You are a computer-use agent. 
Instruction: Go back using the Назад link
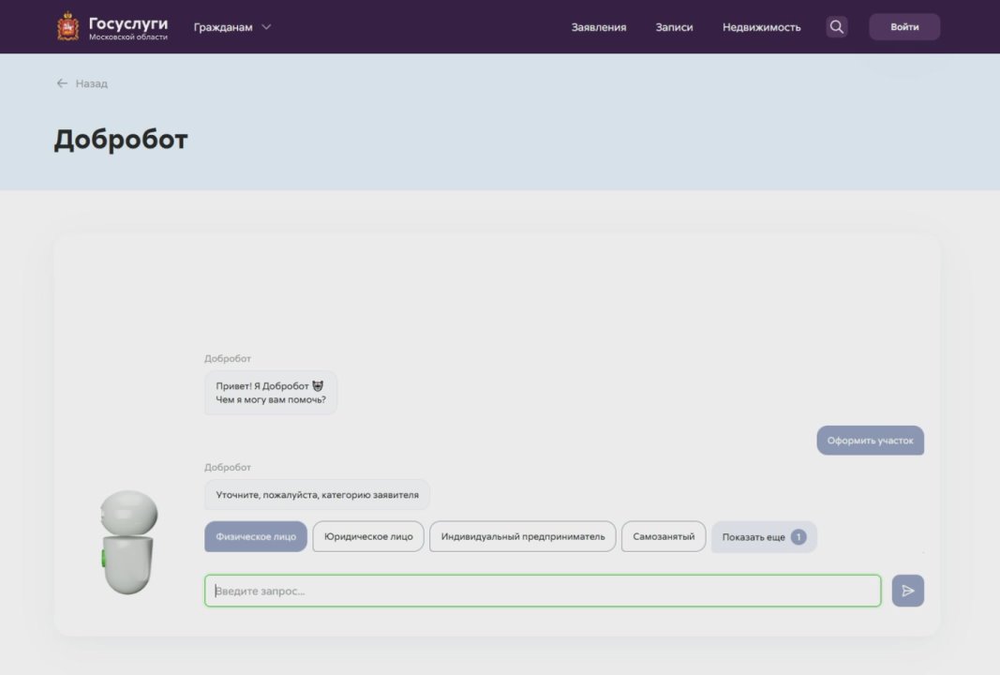(91, 83)
